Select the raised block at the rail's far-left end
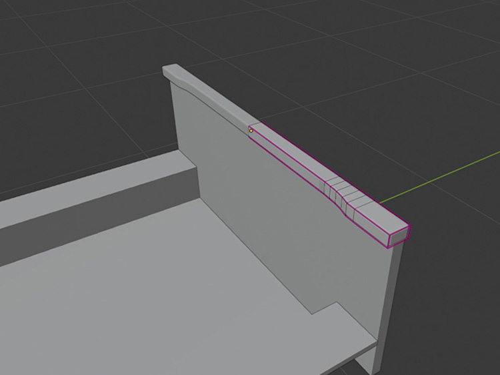Viewport: 500px width, 375px height. point(171,71)
